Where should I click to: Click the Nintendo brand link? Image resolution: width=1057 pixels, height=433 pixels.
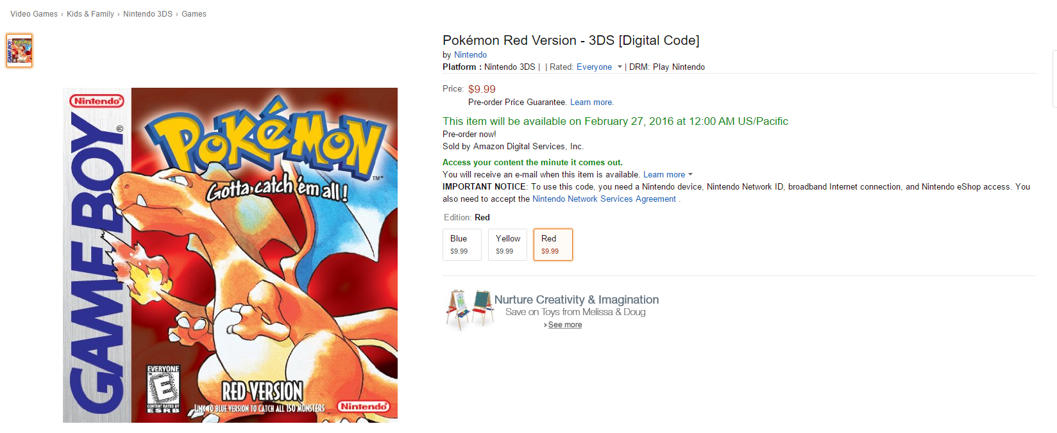(470, 55)
